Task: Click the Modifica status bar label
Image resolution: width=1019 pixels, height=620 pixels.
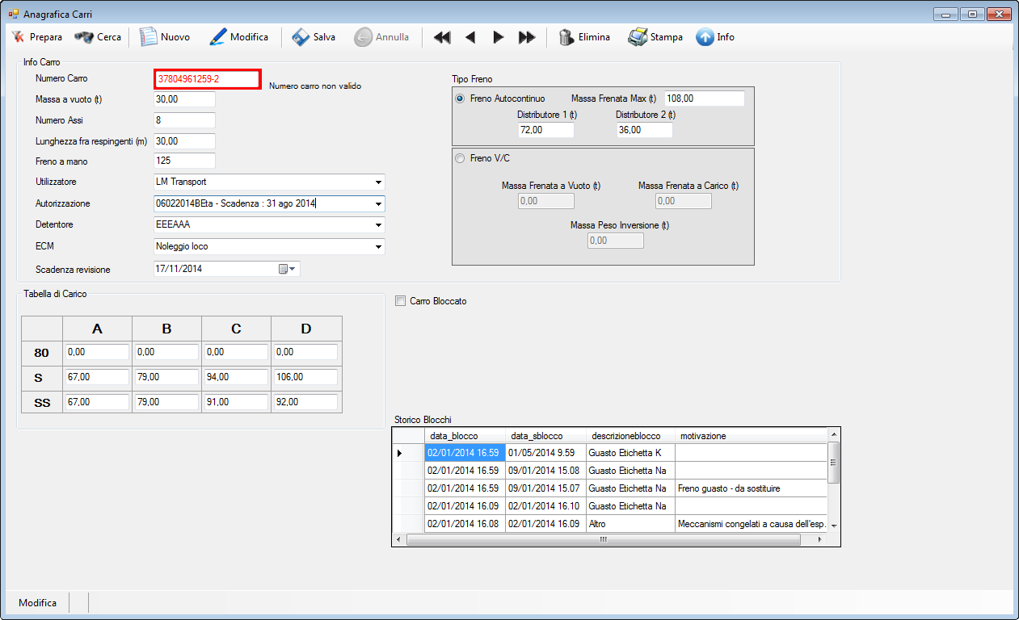Action: [x=37, y=603]
